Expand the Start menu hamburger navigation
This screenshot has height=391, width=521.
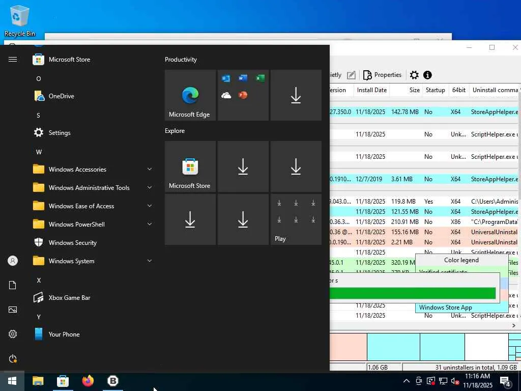[x=13, y=59]
